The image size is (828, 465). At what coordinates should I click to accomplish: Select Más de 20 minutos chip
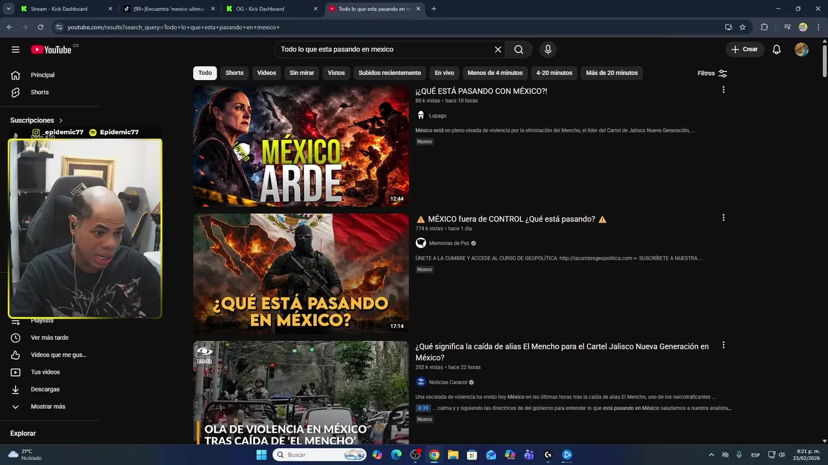point(612,73)
